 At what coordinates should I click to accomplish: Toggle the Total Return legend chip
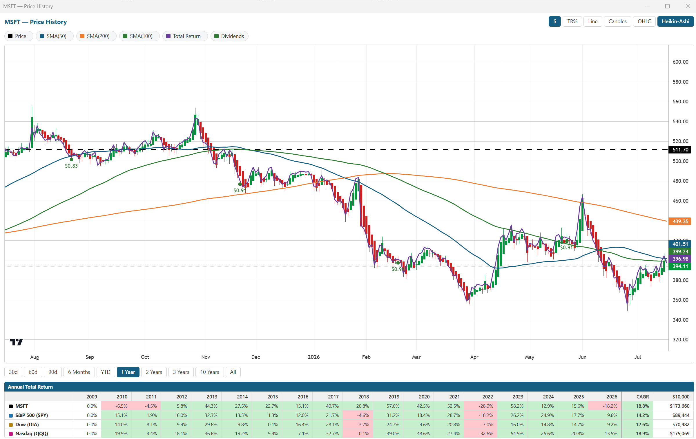(x=185, y=36)
